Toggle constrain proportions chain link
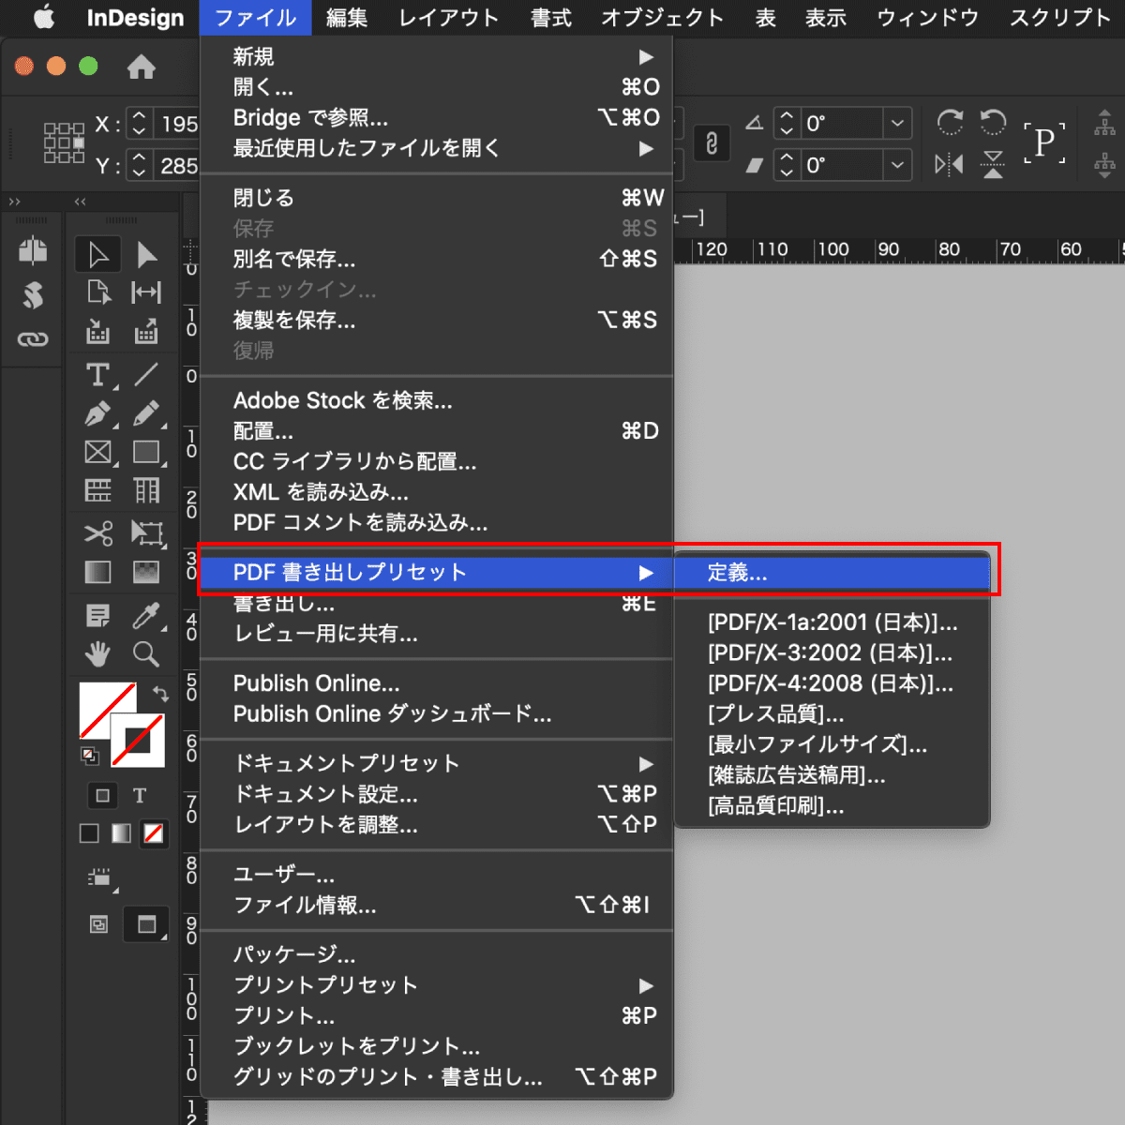Screen dimensions: 1125x1125 pyautogui.click(x=712, y=143)
